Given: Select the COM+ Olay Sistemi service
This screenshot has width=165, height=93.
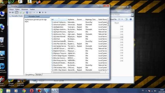Looking at the screenshot, I should [x=79, y=70].
